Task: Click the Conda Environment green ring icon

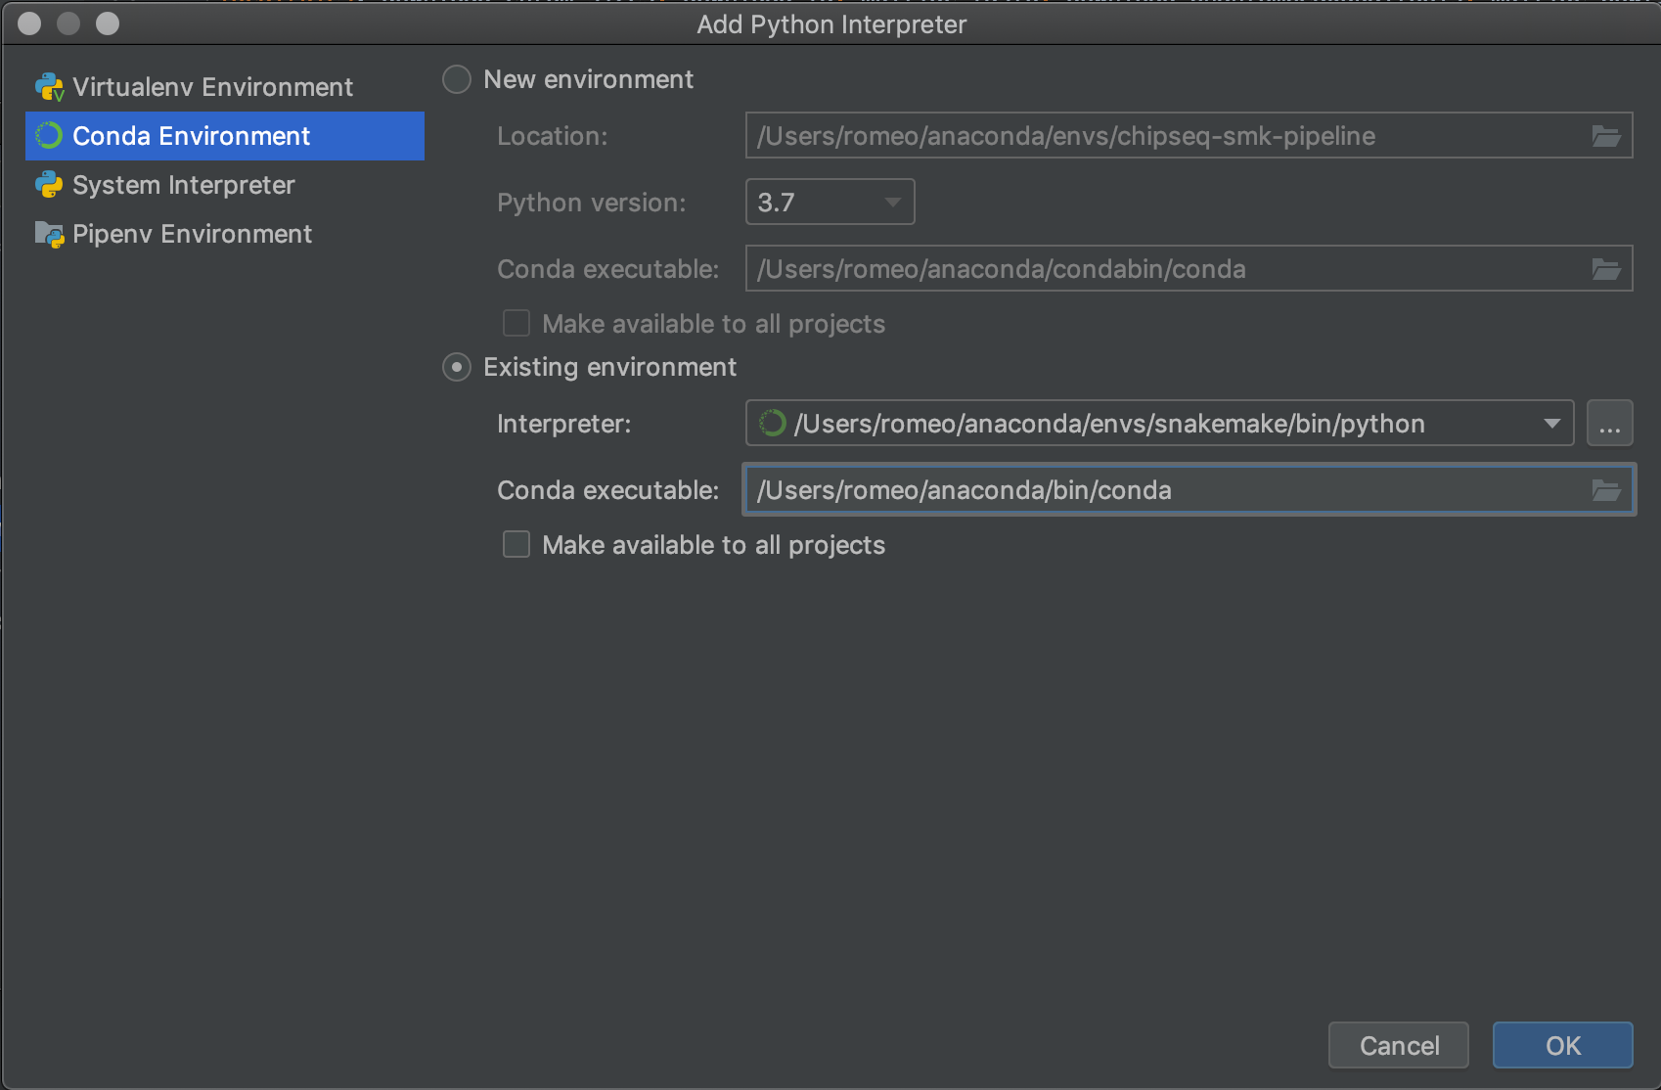Action: pyautogui.click(x=49, y=136)
